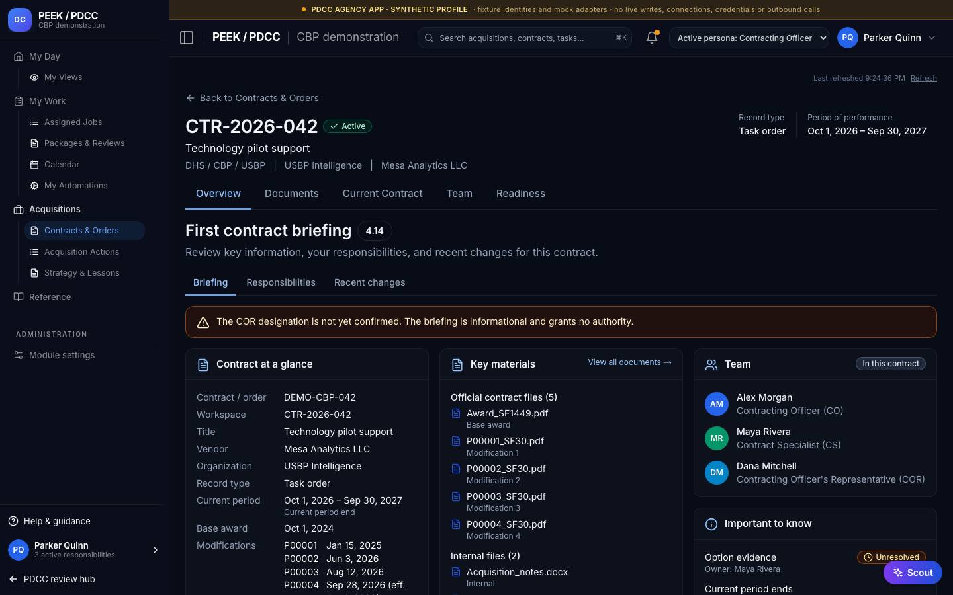Click the warning triangle icon in banner
Viewport: 953px width, 595px height.
click(203, 322)
